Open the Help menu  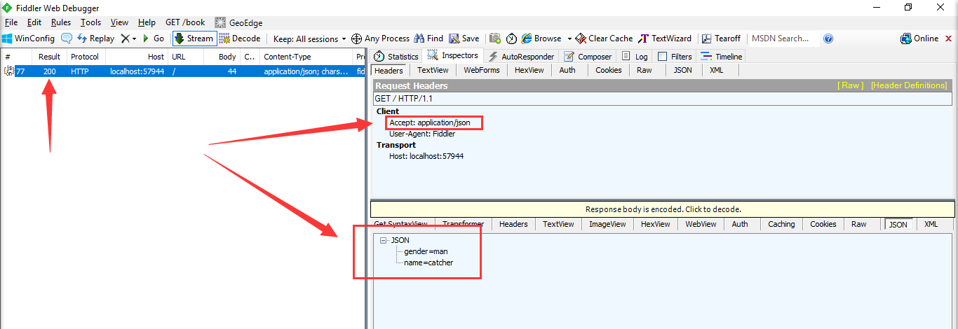(x=147, y=22)
